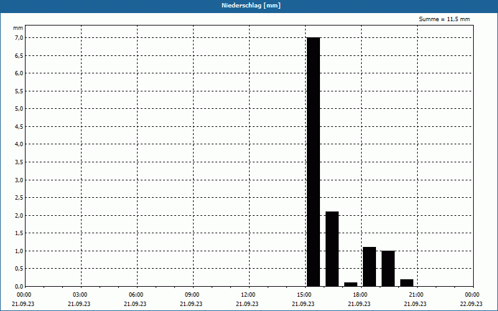The width and height of the screenshot is (498, 311).
Task: Select the 2,1 mm bar after 16:00
Action: [332, 249]
